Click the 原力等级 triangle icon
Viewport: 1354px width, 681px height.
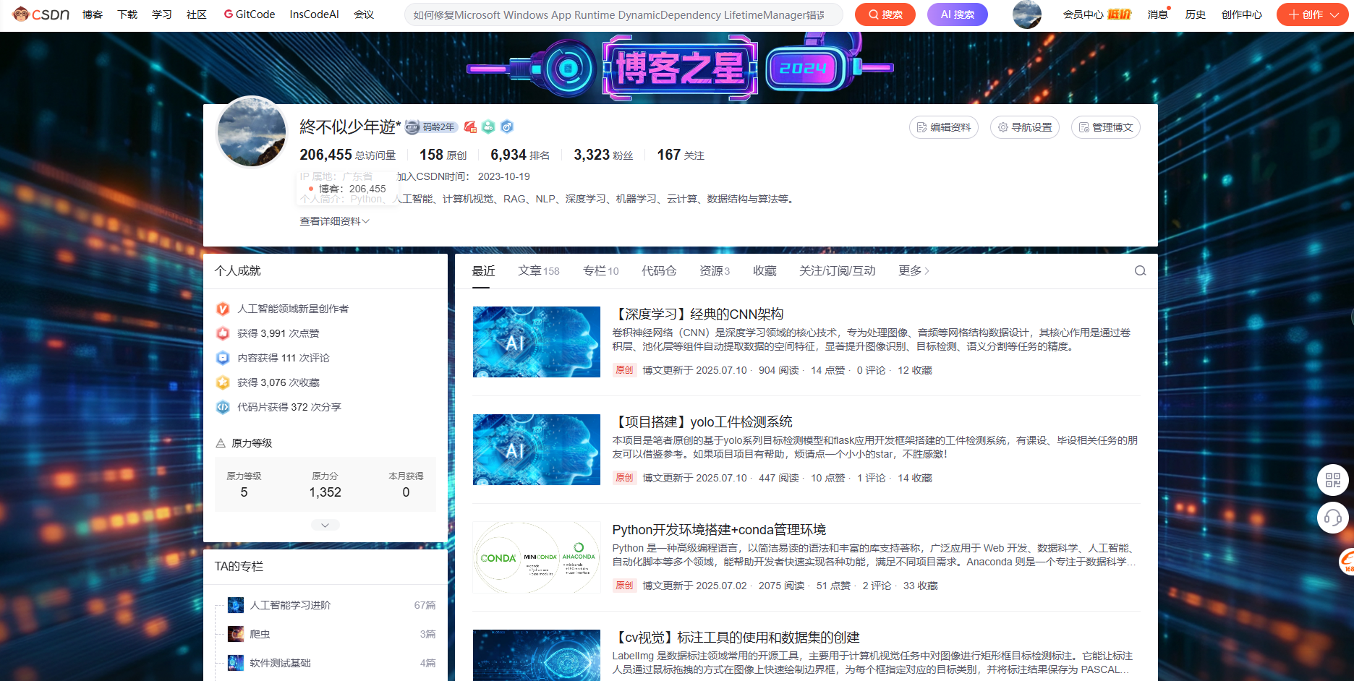tap(221, 443)
